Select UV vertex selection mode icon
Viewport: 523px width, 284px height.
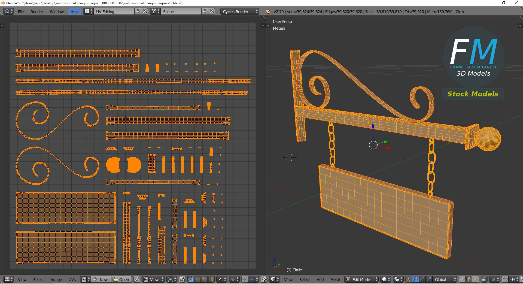[x=191, y=279]
